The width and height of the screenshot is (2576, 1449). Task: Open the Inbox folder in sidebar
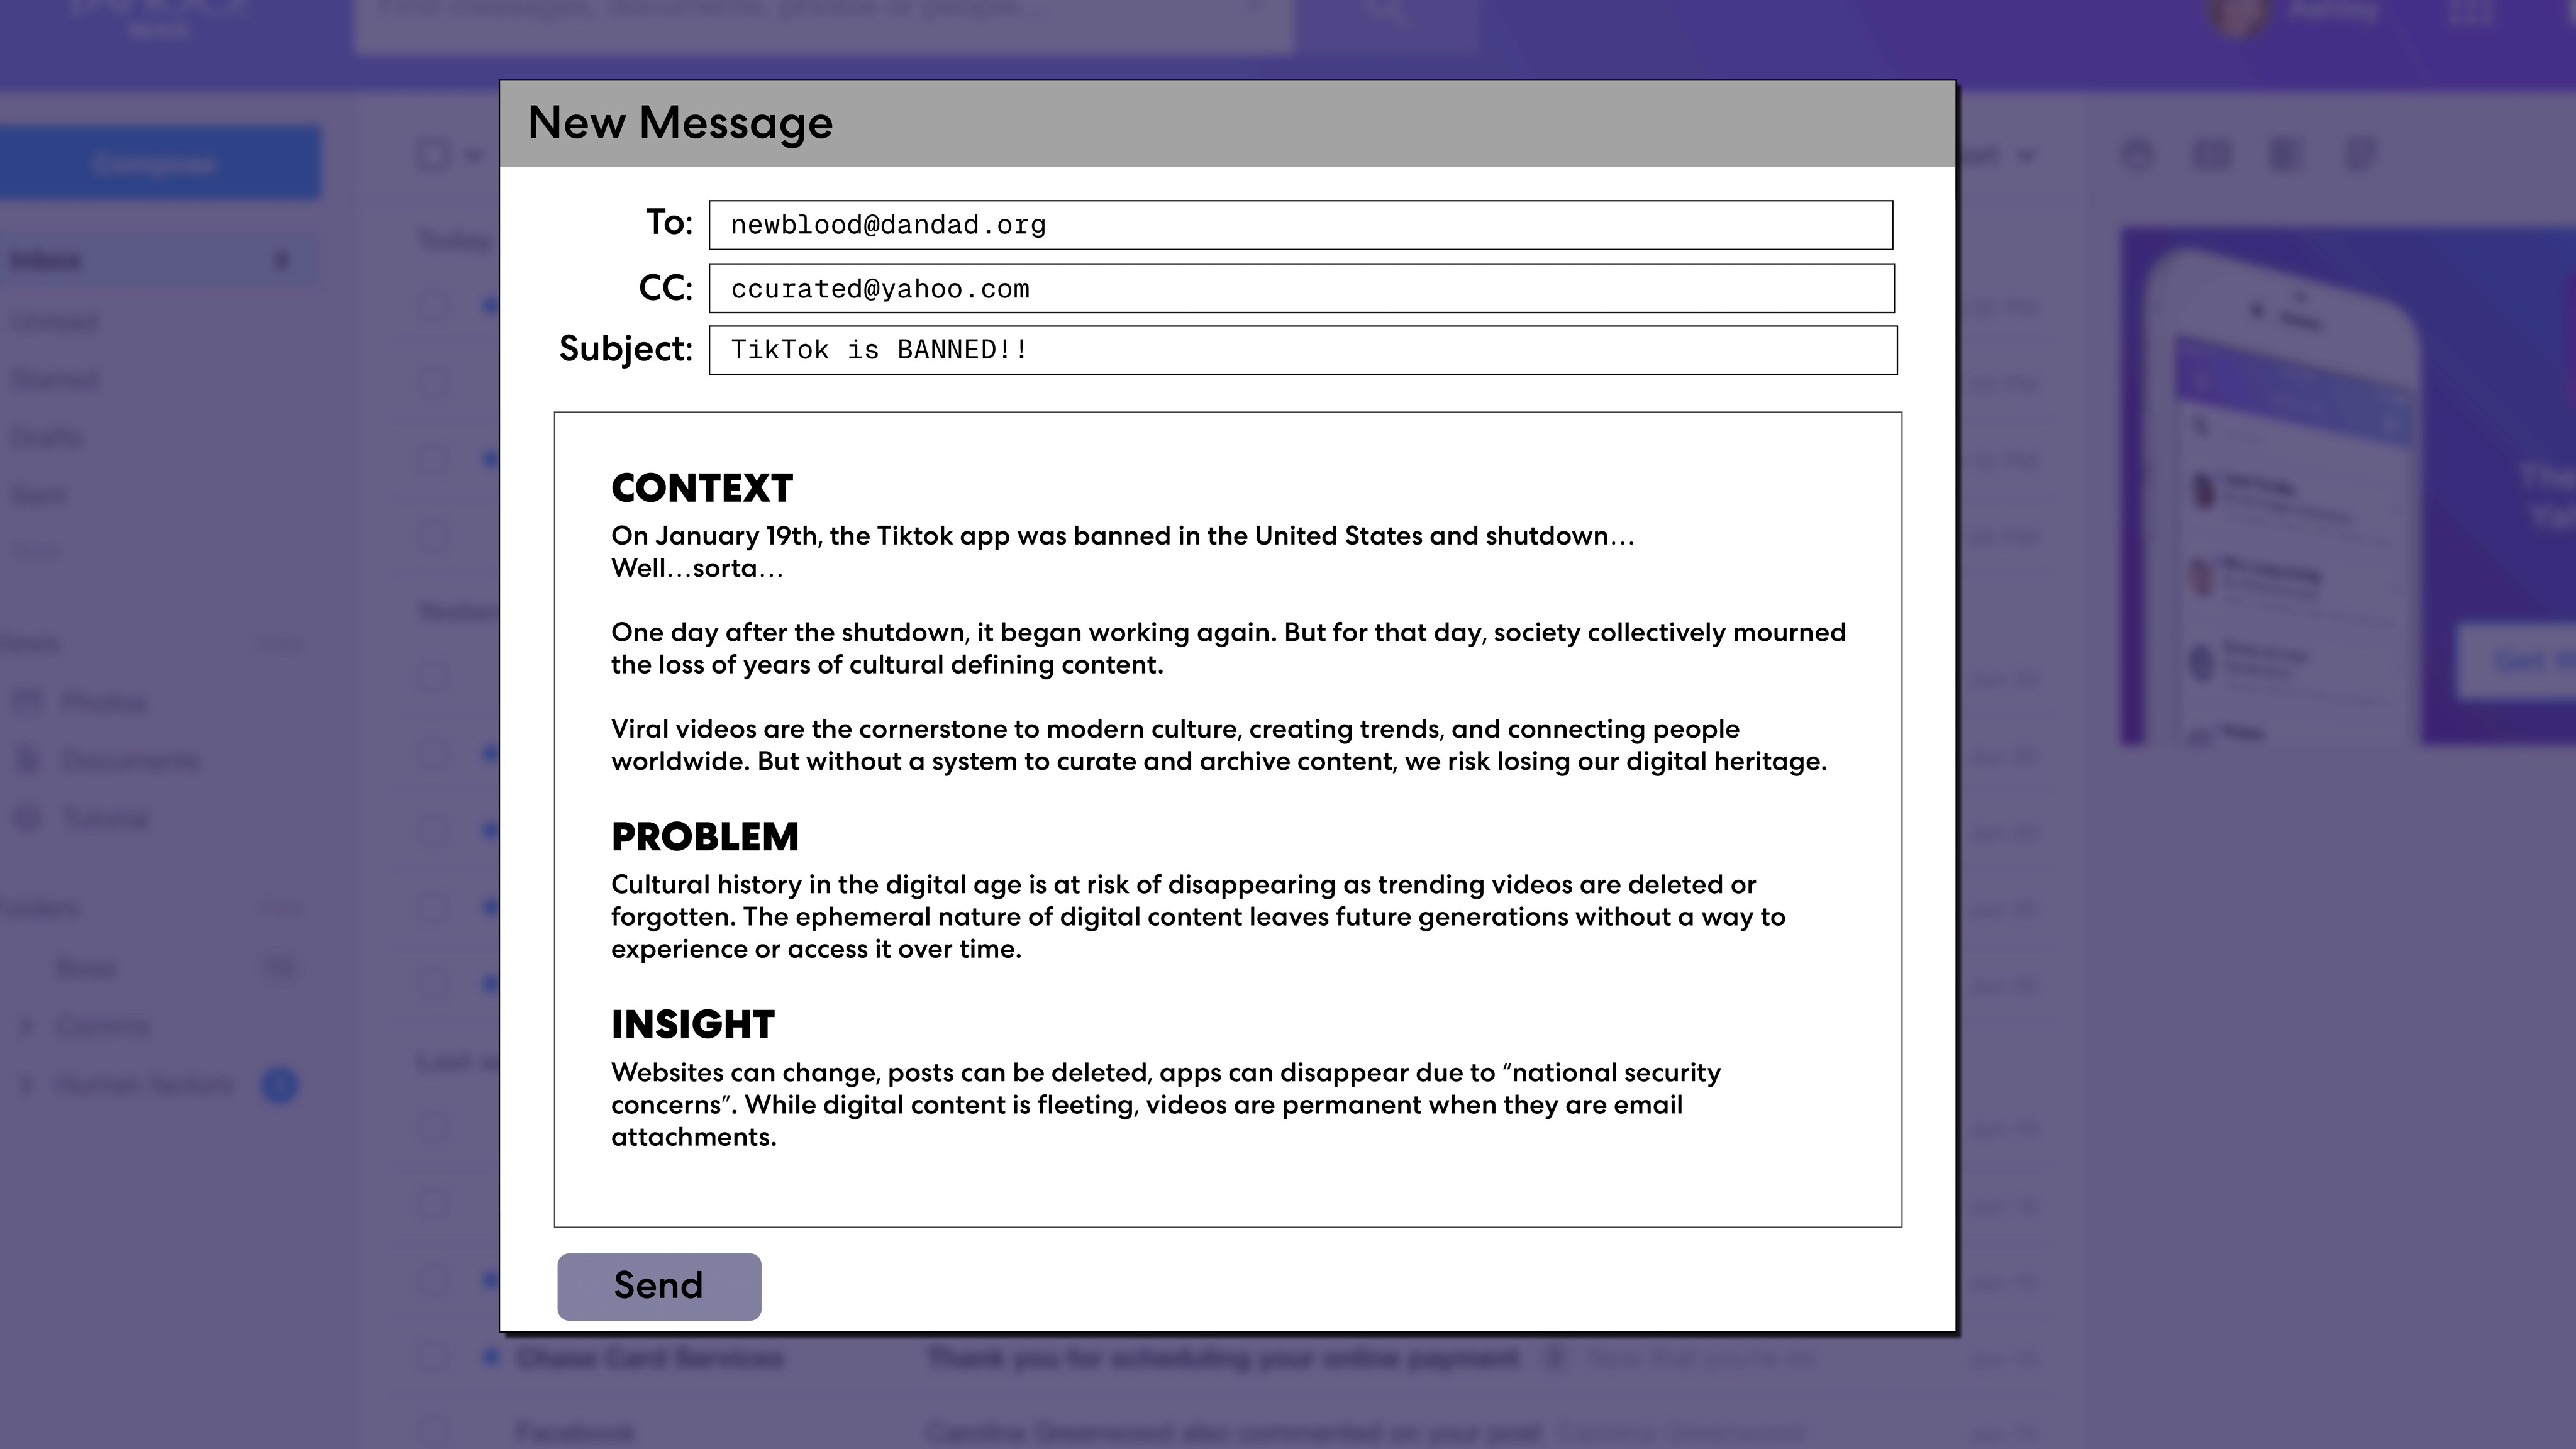(x=46, y=261)
